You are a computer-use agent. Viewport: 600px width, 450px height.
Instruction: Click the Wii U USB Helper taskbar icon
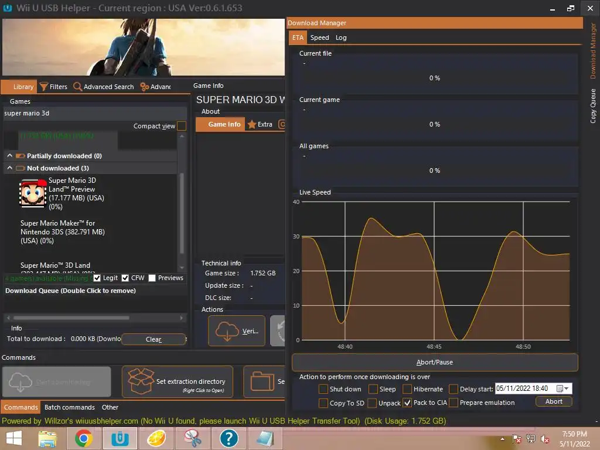(x=120, y=438)
